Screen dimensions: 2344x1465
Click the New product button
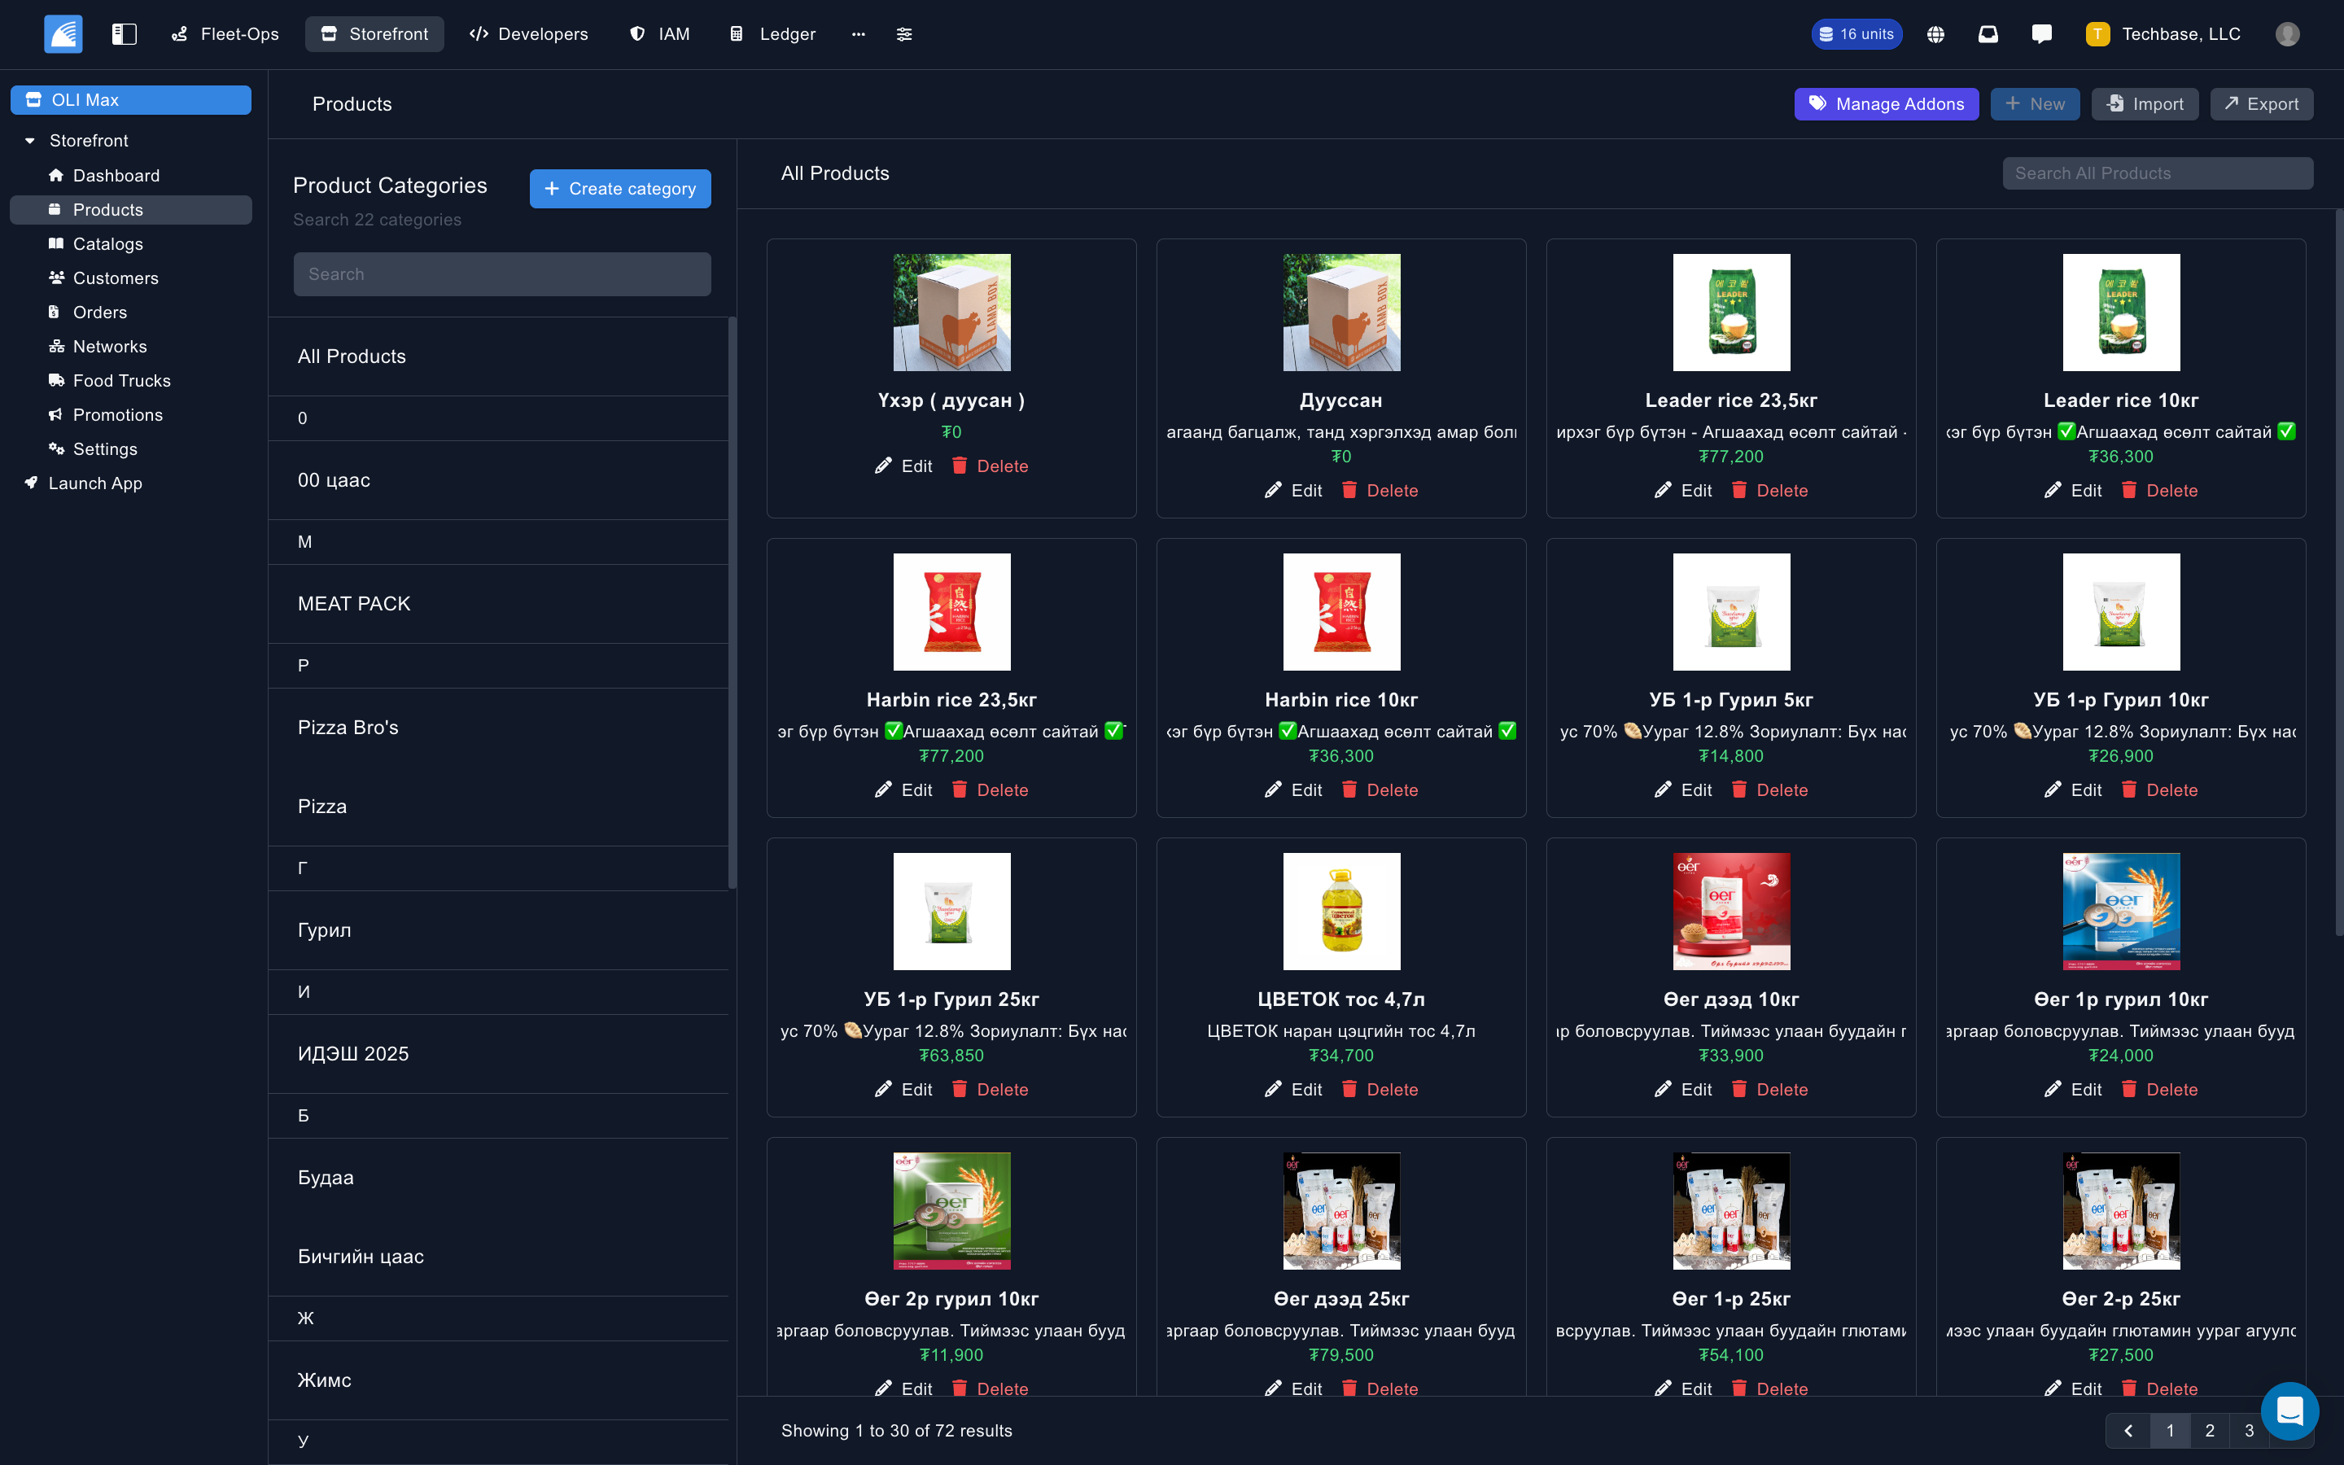(x=2034, y=103)
